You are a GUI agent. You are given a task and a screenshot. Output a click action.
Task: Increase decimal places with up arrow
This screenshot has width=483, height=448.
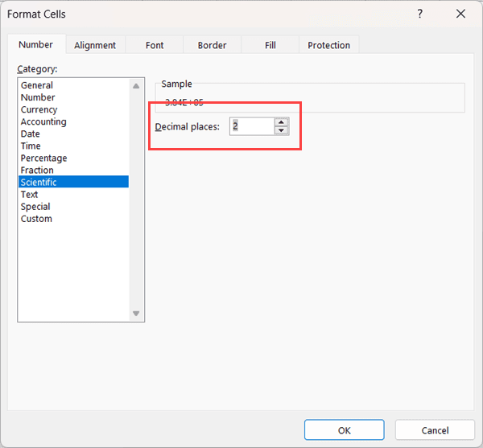(281, 122)
